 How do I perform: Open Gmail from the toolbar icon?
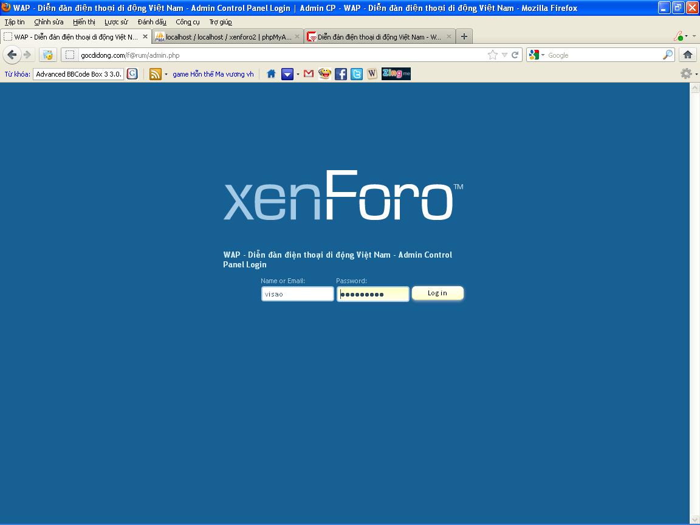tap(309, 74)
